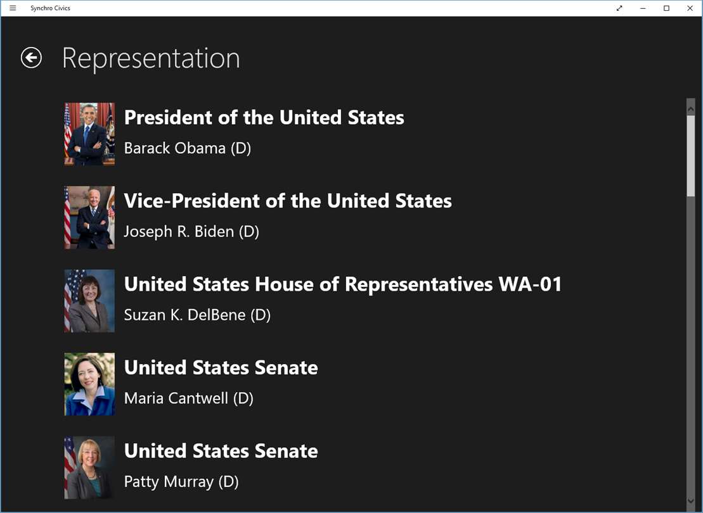
Task: Open Vice-President of the United States entry
Action: point(288,201)
